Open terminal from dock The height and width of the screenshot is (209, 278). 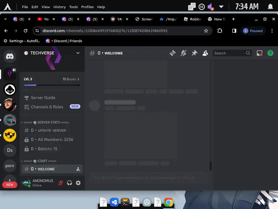tap(125, 202)
